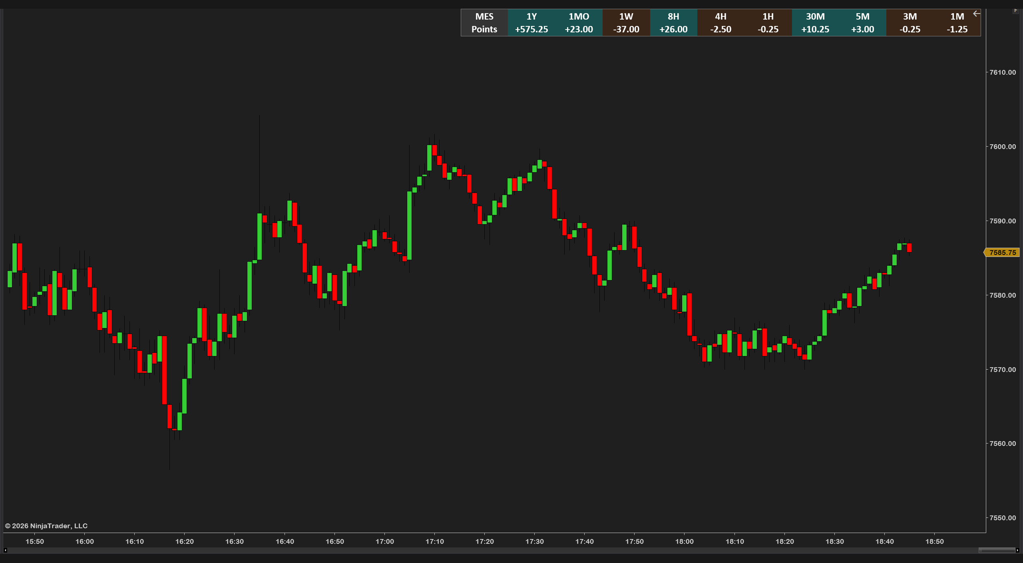Activate the 1M timeframe cell
The width and height of the screenshot is (1023, 563).
pos(957,23)
